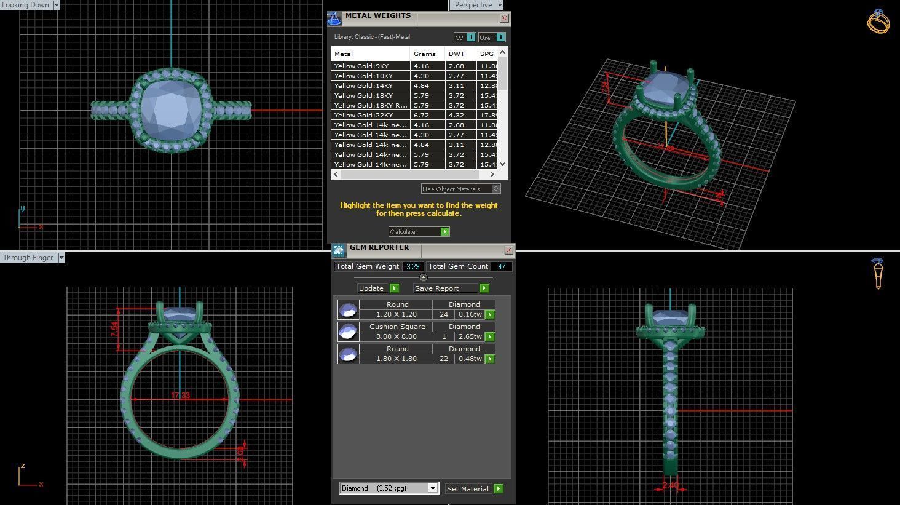The image size is (900, 505).
Task: Select the Yellow Gold:18KY row
Action: coord(415,95)
